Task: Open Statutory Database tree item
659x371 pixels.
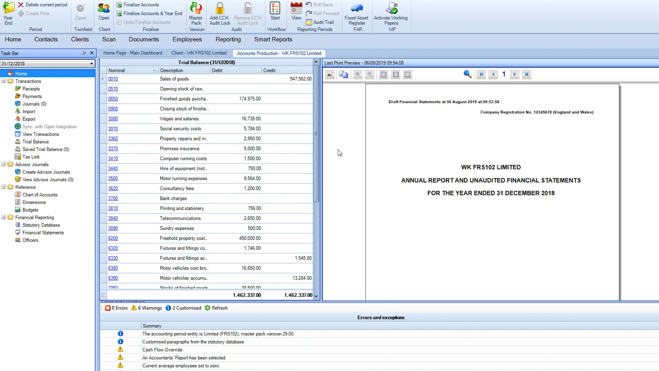Action: point(41,225)
